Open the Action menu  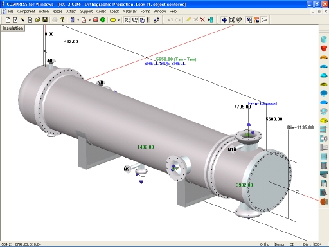tap(44, 12)
